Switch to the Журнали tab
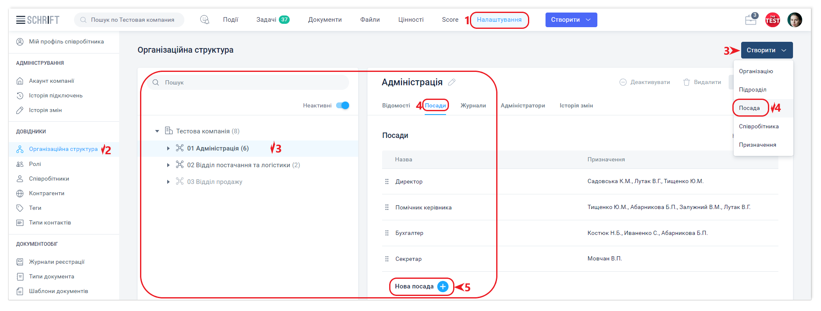The height and width of the screenshot is (311, 821). tap(473, 105)
